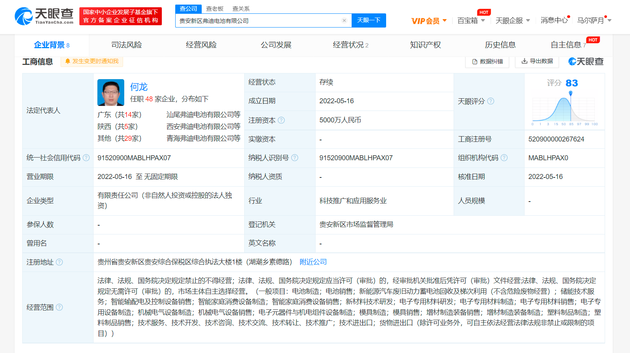The image size is (630, 353).
Task: Click help icon beside 组织机构代码
Action: [504, 158]
